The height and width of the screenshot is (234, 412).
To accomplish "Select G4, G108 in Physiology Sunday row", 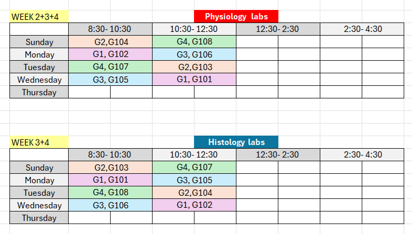I will 194,42.
